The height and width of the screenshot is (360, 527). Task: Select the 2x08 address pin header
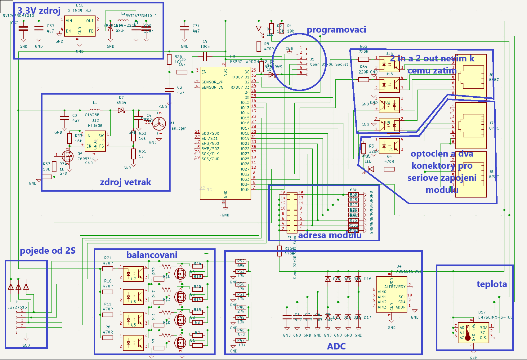point(292,212)
